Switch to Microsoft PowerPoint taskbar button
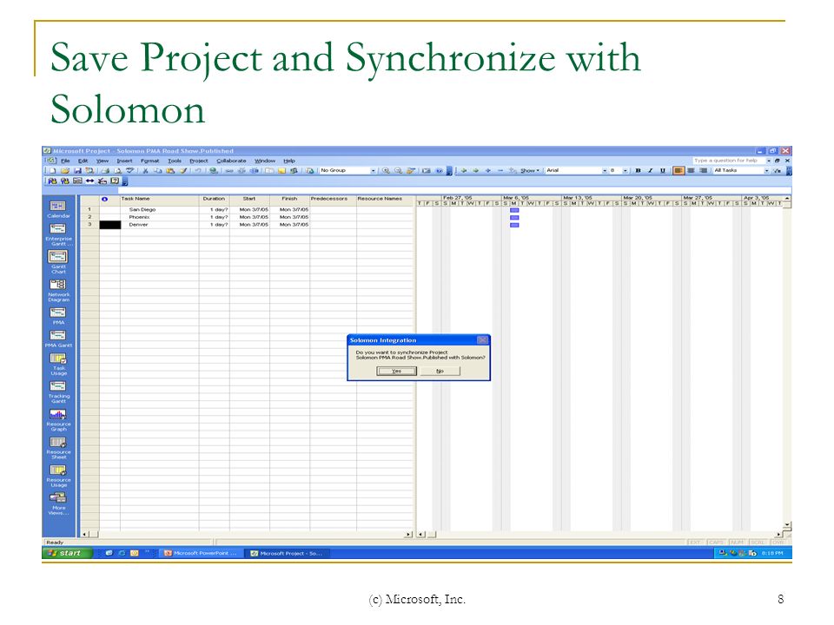 coord(201,553)
